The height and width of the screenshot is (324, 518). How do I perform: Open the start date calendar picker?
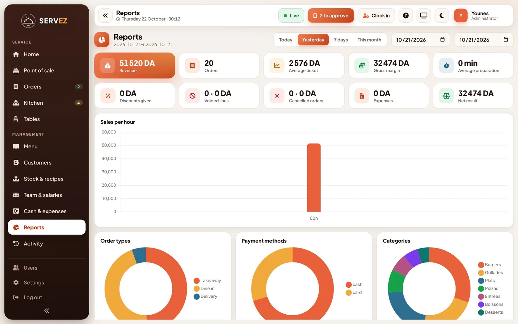(442, 40)
